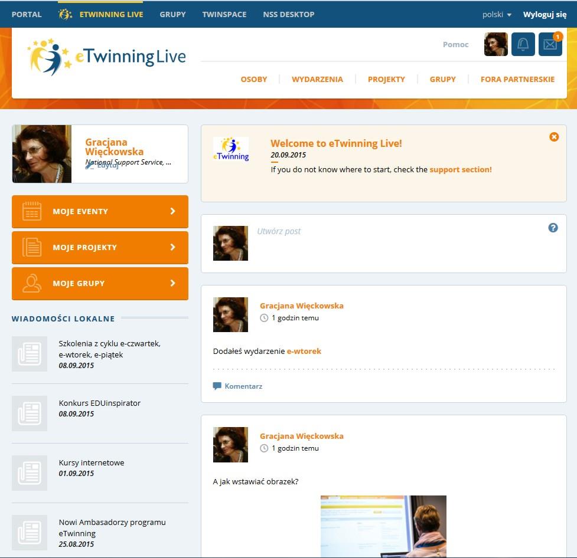Close the Welcome to eTwinning Live banner
This screenshot has width=577, height=558.
coord(554,137)
